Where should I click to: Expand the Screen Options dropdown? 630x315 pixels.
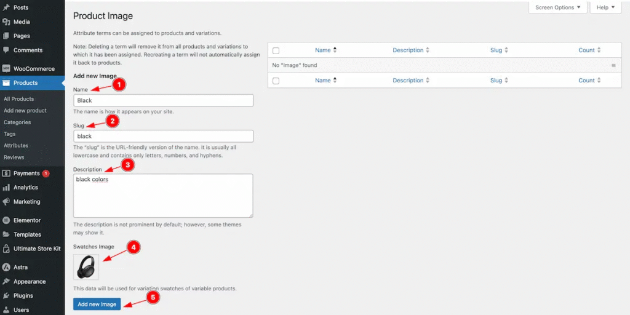pyautogui.click(x=557, y=7)
